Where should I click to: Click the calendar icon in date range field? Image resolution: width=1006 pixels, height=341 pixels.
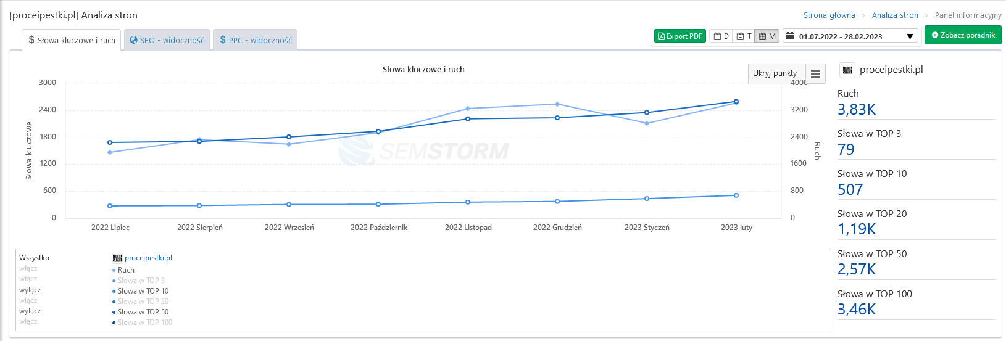(x=790, y=36)
